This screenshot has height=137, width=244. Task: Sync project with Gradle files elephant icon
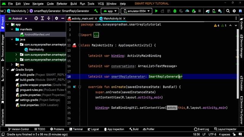click(207, 11)
